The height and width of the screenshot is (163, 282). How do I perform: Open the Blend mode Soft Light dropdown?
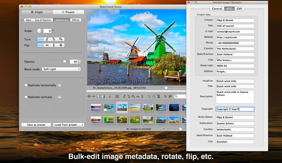pyautogui.click(x=61, y=69)
